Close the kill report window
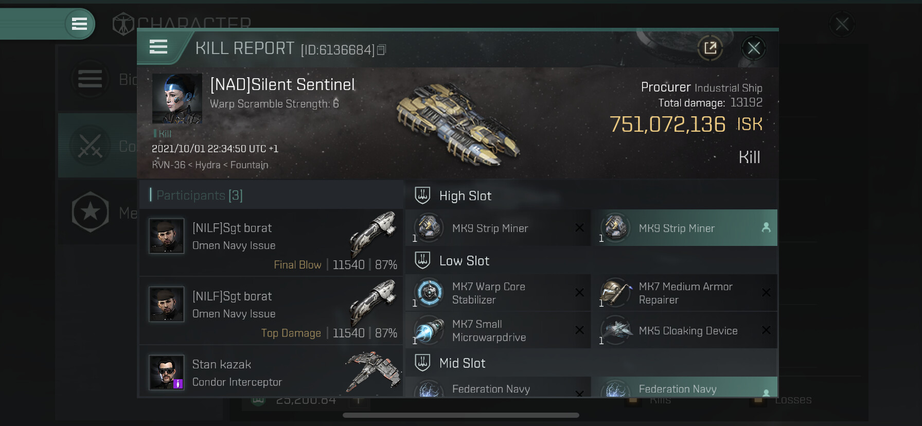 click(754, 48)
